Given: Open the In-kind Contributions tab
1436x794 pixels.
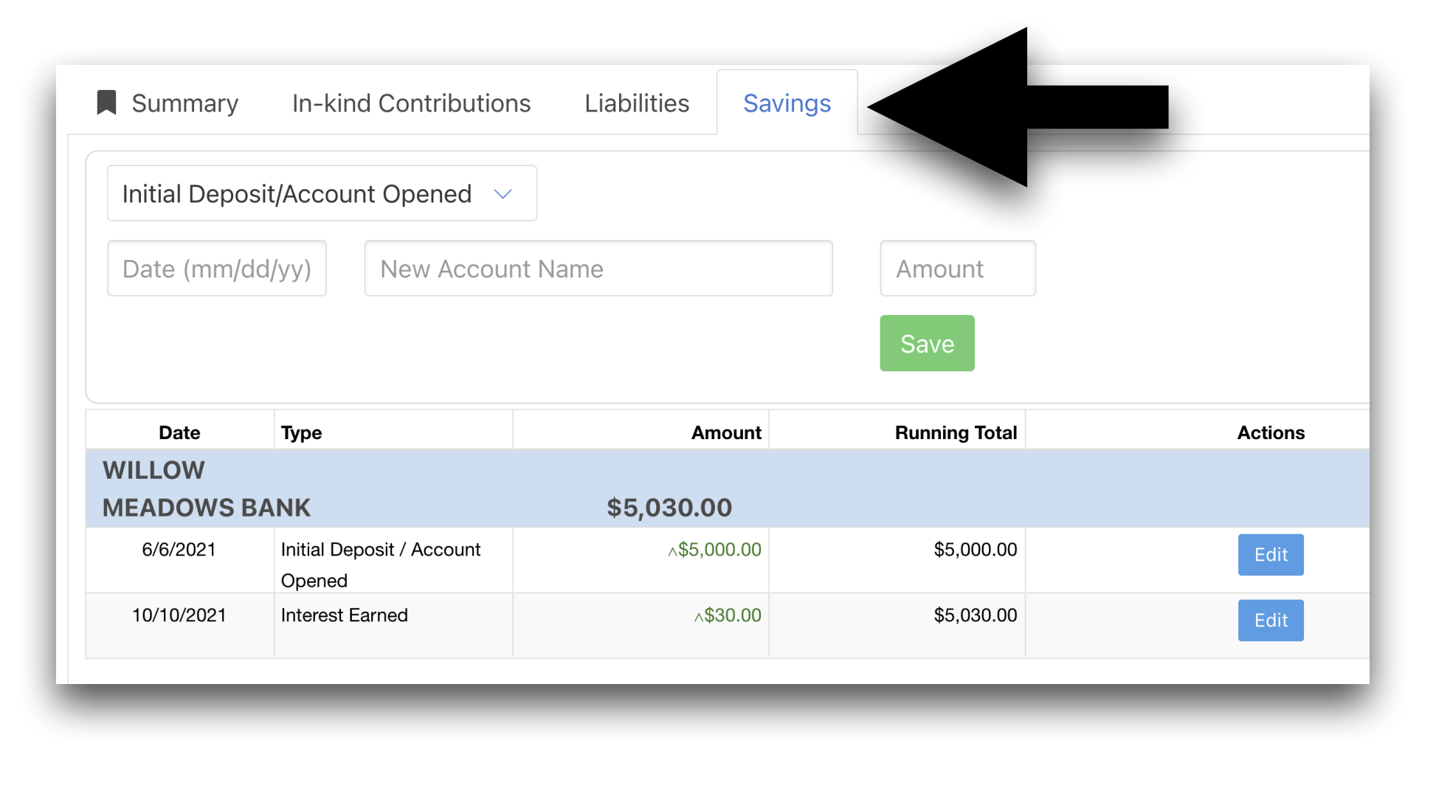Looking at the screenshot, I should [x=411, y=103].
